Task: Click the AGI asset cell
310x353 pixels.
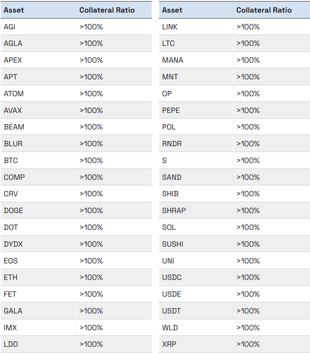Action: pyautogui.click(x=10, y=27)
